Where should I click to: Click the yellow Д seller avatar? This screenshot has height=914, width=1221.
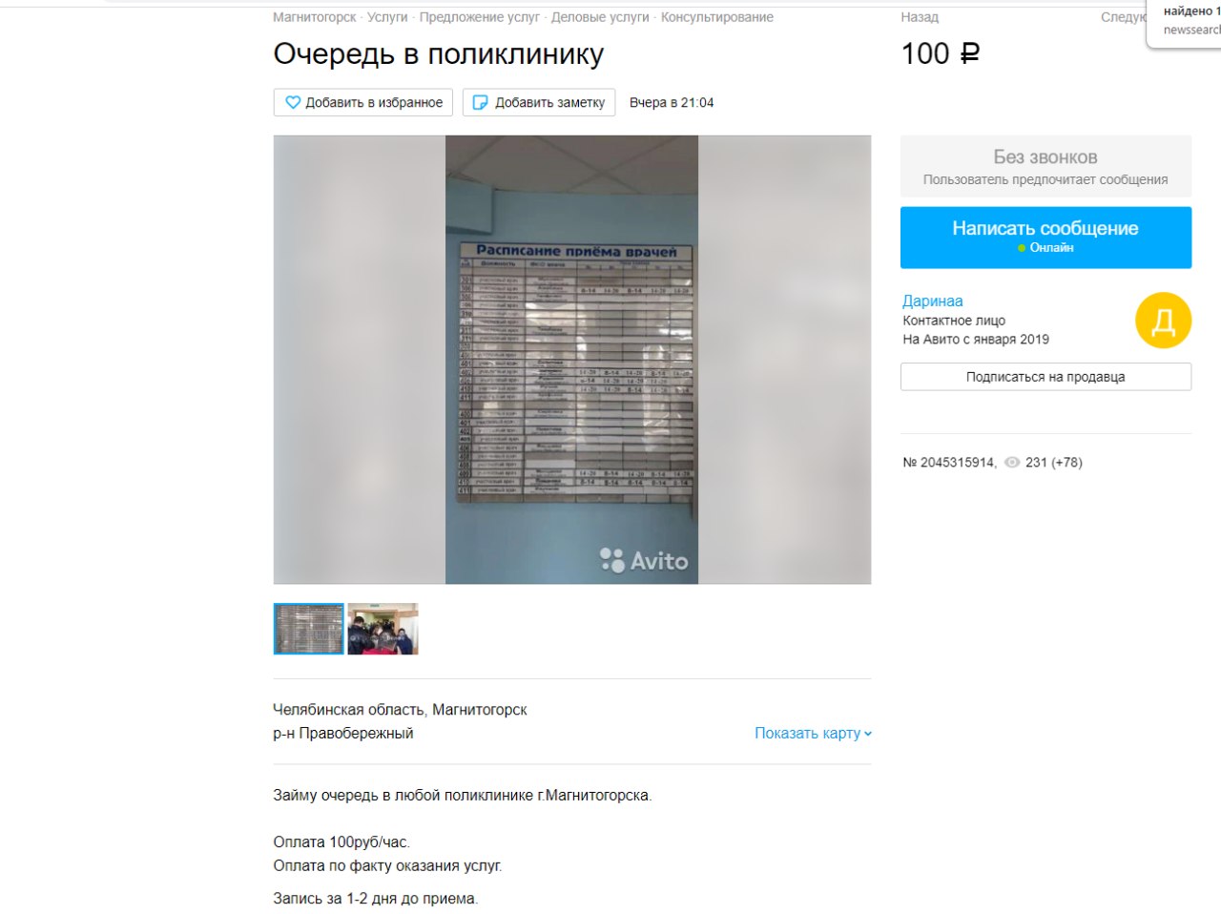click(1163, 321)
